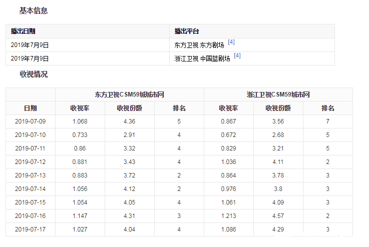
Task: Select the 2019-07-17 date cell
Action: (x=30, y=229)
